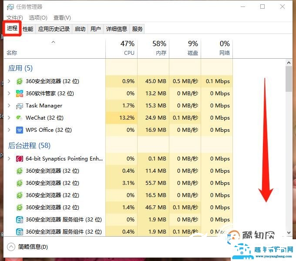This screenshot has width=296, height=261.
Task: Select the Task Manager row name
Action: click(44, 106)
